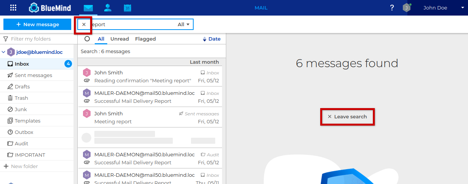Open the IMPORTANT folder
The width and height of the screenshot is (468, 184).
coord(37,155)
